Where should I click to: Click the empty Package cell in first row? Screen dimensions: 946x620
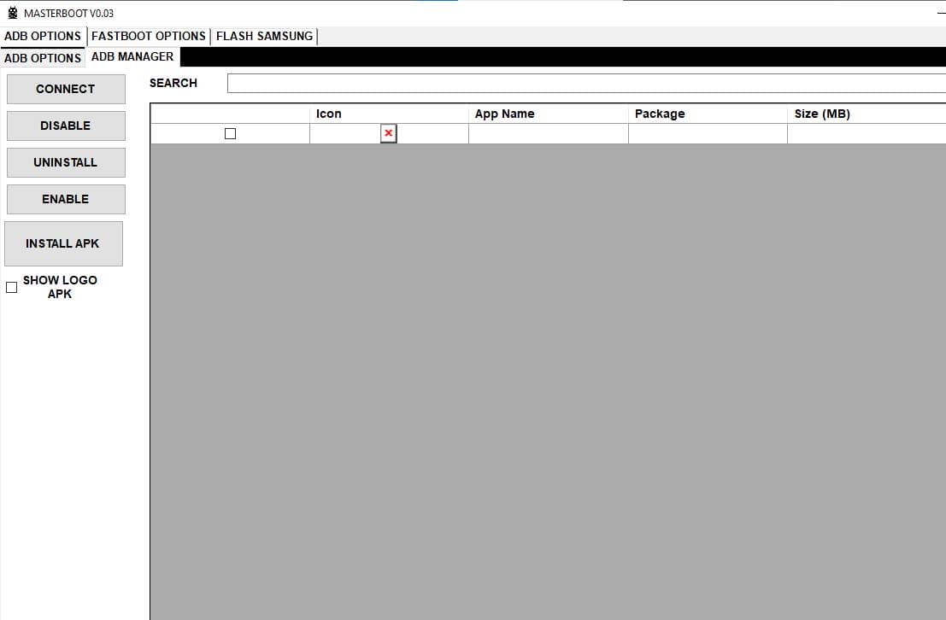pos(708,134)
